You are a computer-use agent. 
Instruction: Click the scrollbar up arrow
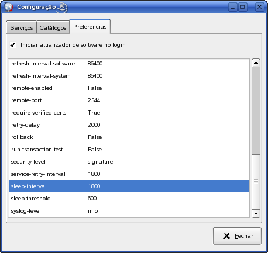[256, 63]
